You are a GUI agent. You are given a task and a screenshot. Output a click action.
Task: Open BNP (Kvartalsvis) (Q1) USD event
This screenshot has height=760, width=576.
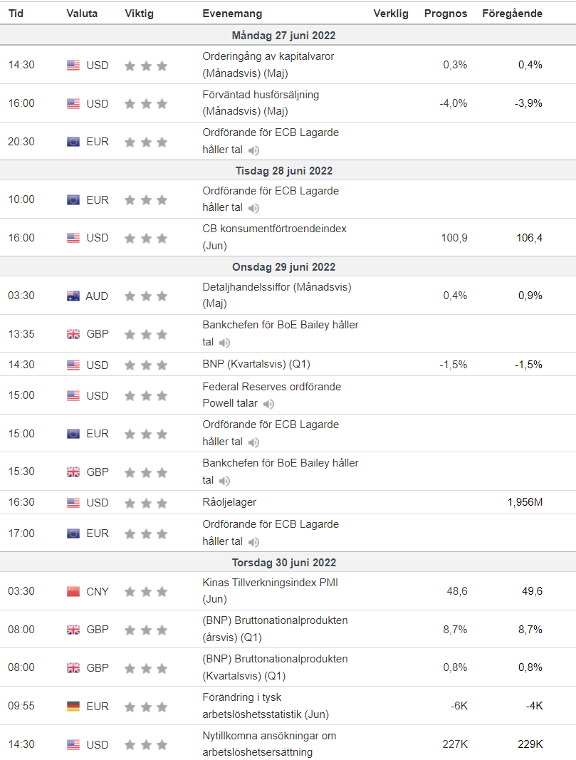point(256,364)
